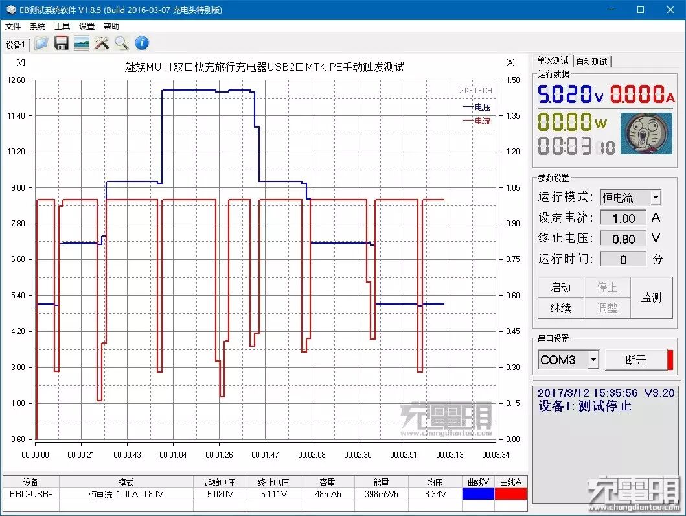Viewport: 686px width, 516px height.
Task: Click the 继续 button
Action: 560,308
